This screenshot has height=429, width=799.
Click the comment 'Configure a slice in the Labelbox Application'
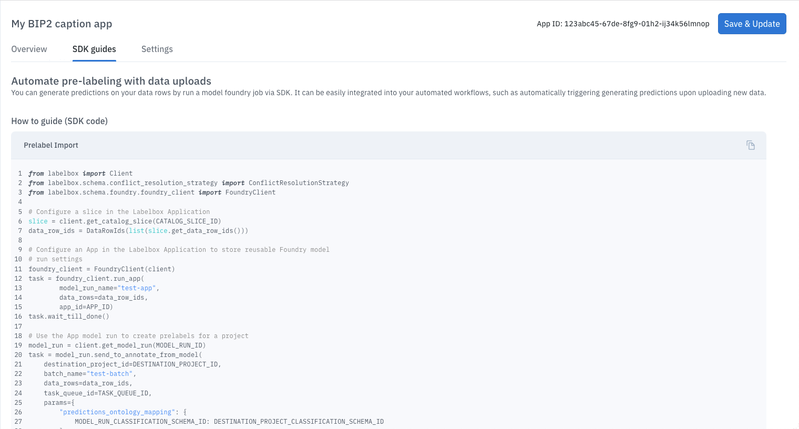(x=119, y=212)
